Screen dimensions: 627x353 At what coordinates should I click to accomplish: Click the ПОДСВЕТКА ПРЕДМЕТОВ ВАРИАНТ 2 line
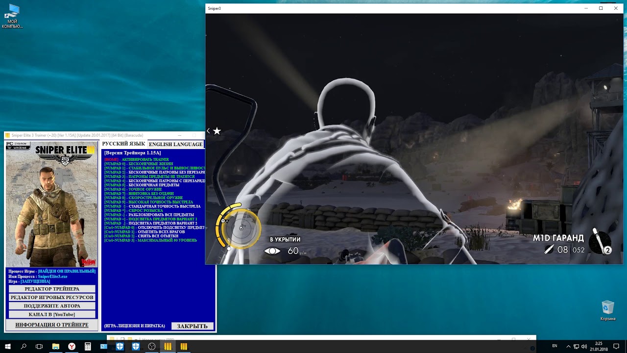(150, 224)
